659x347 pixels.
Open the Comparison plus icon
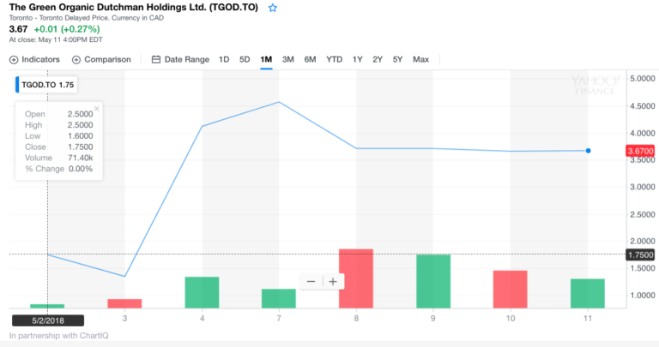(x=76, y=60)
